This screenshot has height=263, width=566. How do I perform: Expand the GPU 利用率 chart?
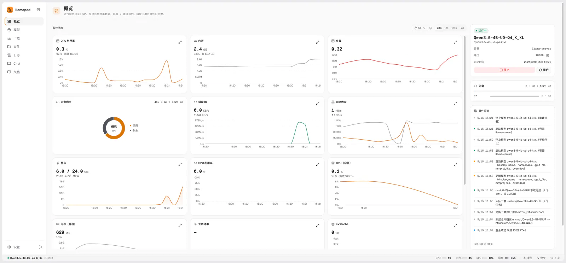click(318, 164)
